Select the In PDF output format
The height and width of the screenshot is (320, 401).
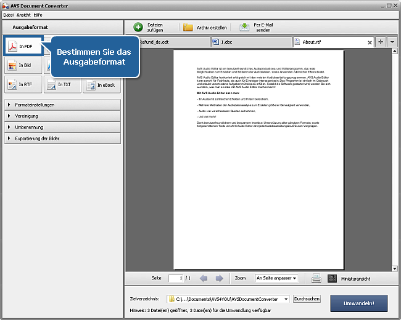(23, 46)
